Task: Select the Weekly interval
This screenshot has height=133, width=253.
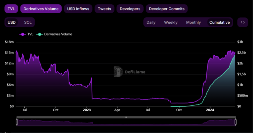Action: click(x=171, y=22)
